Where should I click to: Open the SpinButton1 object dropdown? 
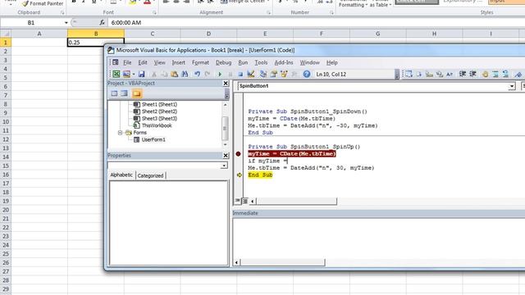511,86
